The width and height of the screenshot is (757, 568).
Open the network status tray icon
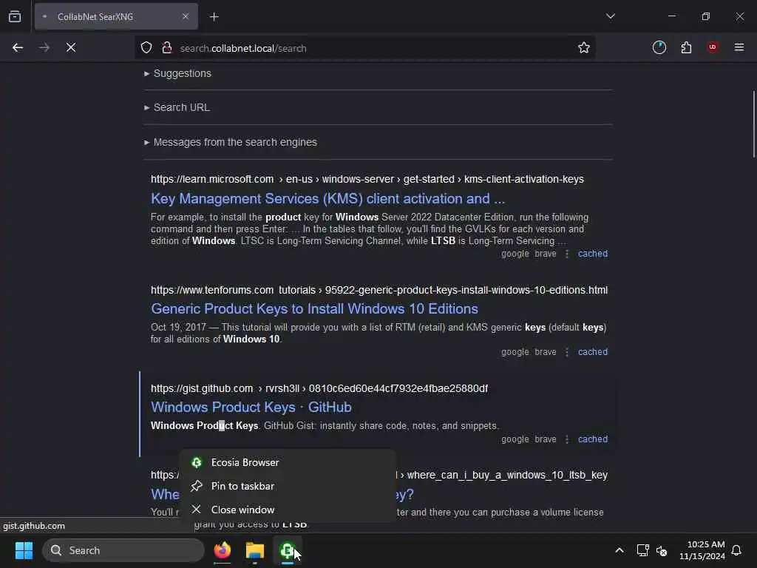(642, 550)
